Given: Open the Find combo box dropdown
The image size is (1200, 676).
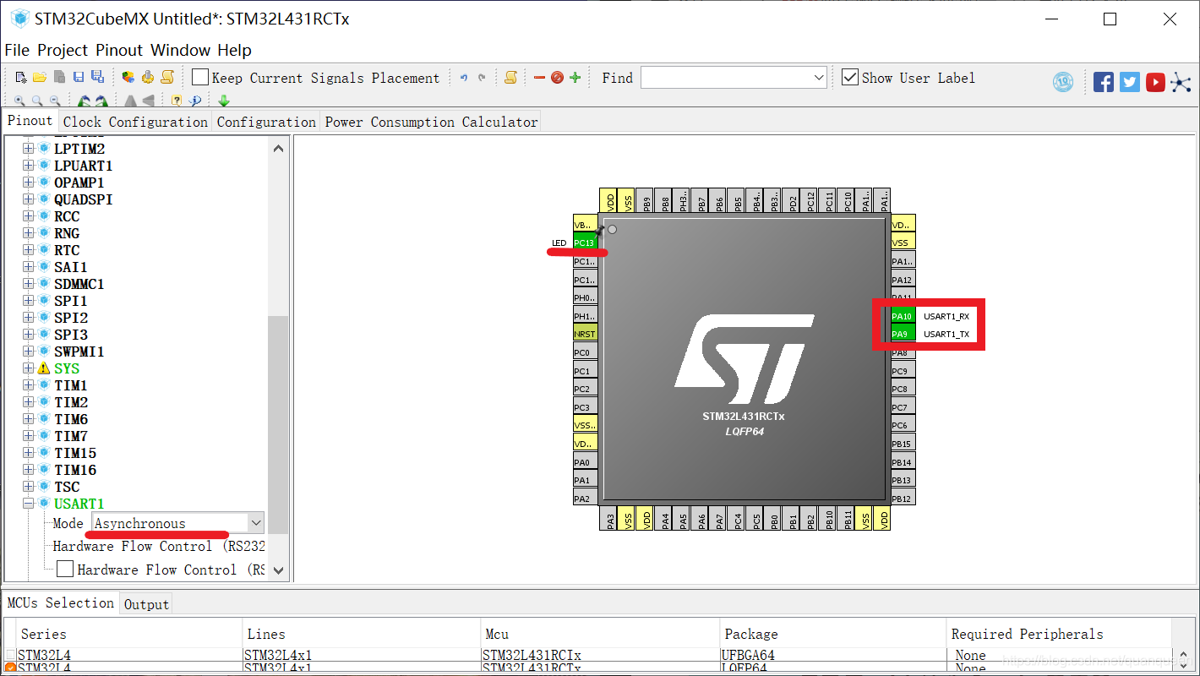Looking at the screenshot, I should coord(818,78).
